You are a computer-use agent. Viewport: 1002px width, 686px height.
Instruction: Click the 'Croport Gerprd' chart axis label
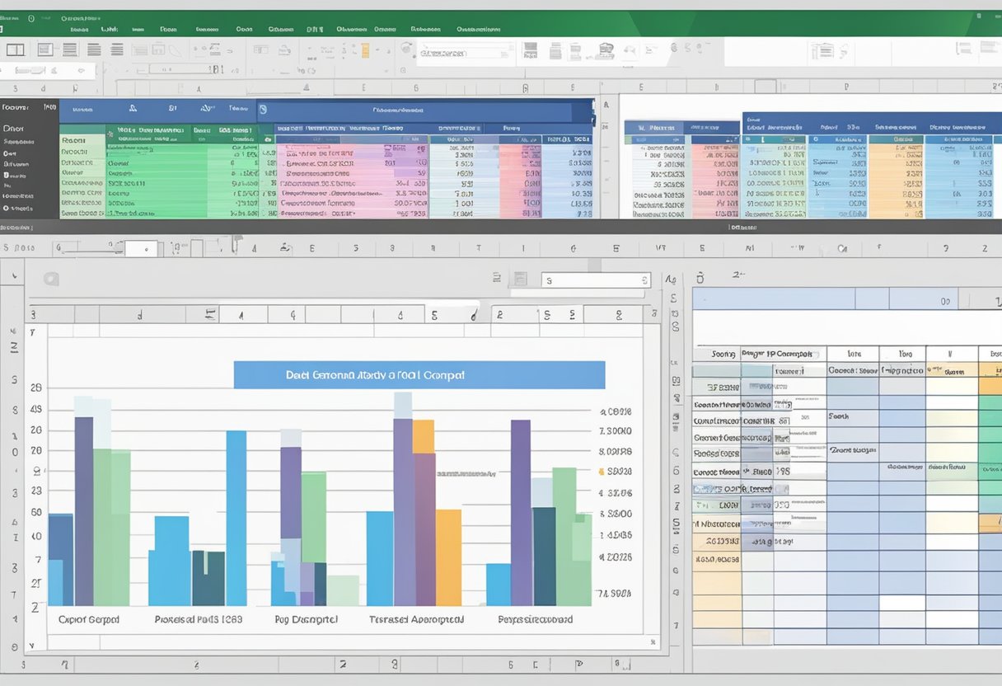coord(88,619)
